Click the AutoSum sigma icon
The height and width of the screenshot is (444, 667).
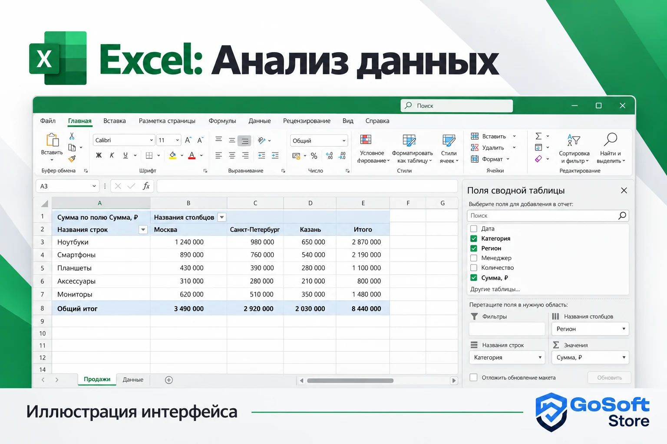pyautogui.click(x=538, y=136)
